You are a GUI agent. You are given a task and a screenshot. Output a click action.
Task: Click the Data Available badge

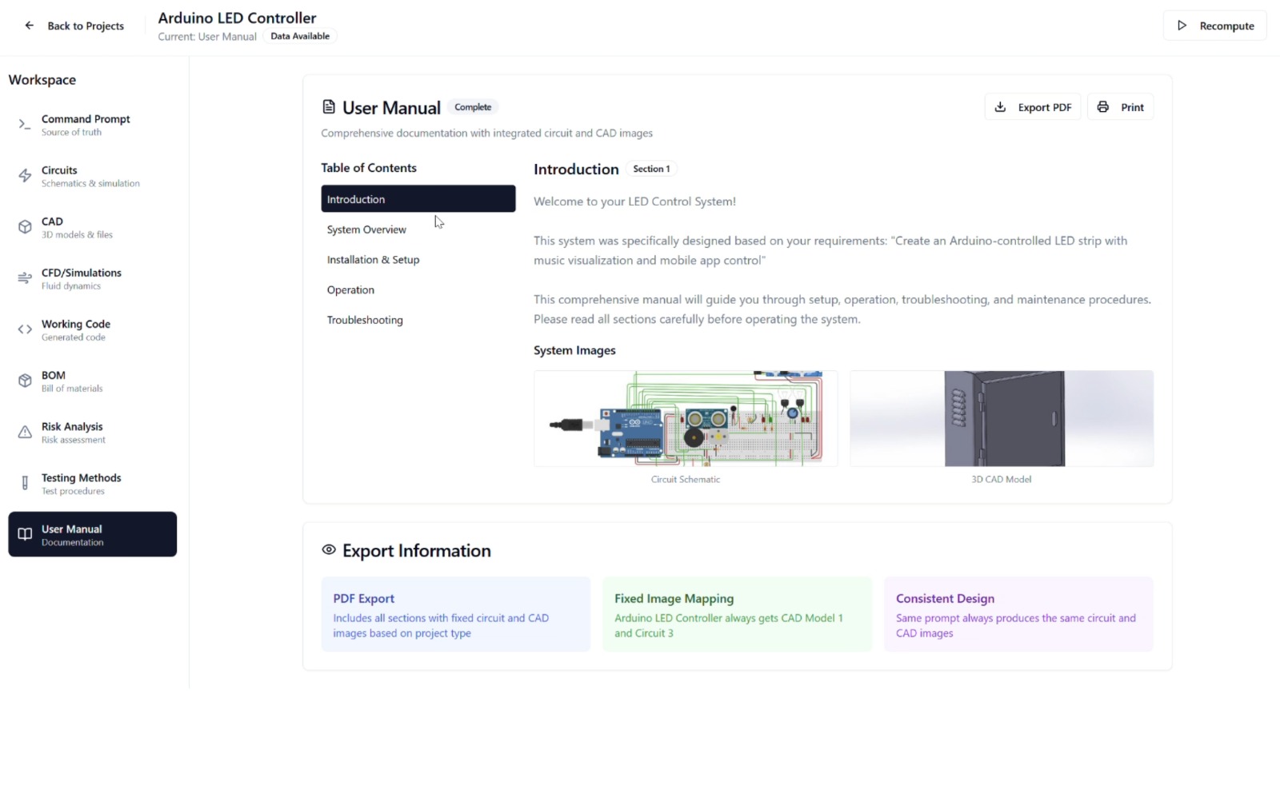point(300,36)
